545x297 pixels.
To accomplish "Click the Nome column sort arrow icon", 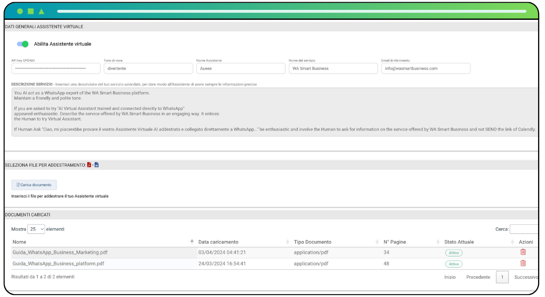I will click(192, 242).
